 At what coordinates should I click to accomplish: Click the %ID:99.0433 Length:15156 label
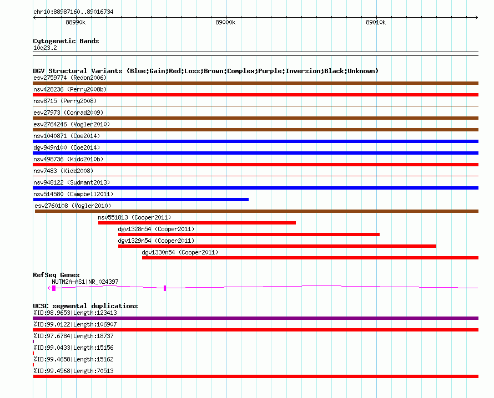click(x=73, y=348)
